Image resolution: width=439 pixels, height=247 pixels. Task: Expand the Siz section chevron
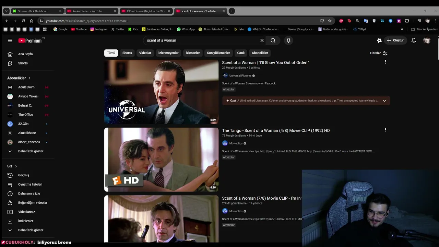pos(16,166)
